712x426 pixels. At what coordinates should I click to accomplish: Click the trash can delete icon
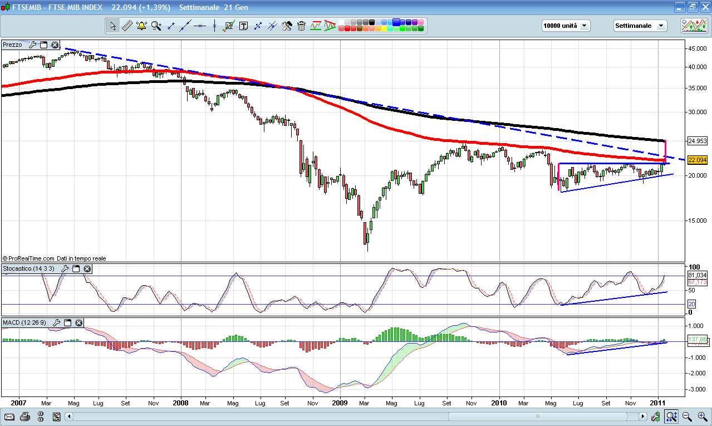(x=301, y=26)
